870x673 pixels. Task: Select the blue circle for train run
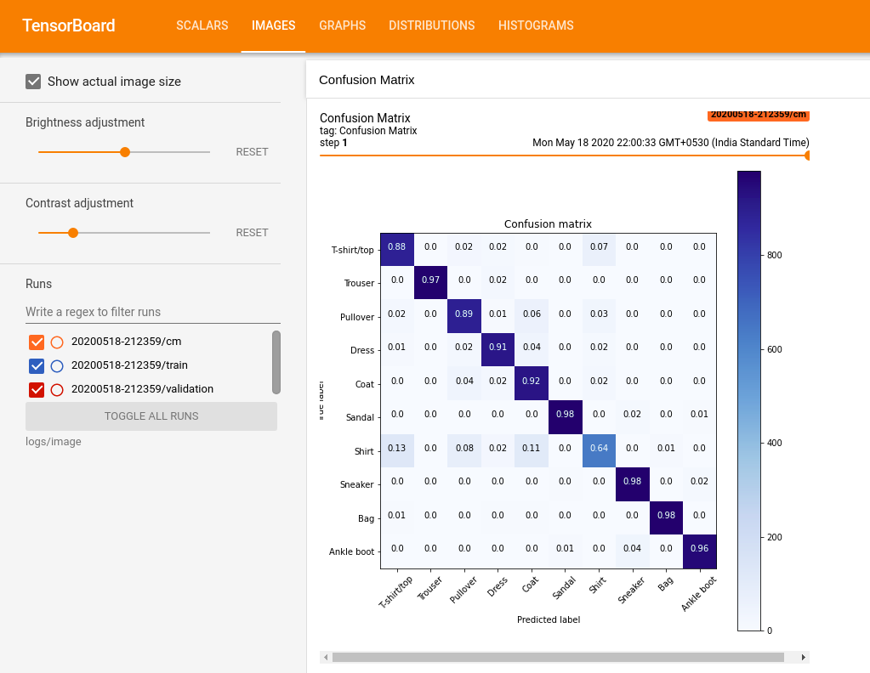[57, 366]
